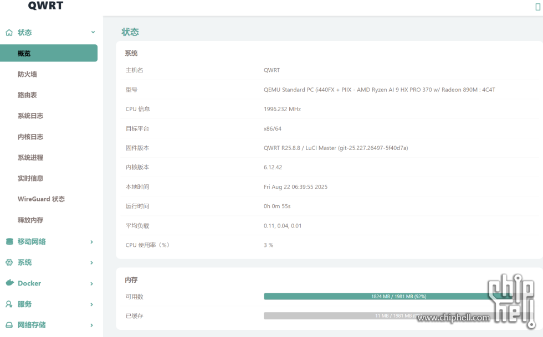The image size is (543, 337).
Task: Open the 系统进程 page
Action: (x=30, y=157)
